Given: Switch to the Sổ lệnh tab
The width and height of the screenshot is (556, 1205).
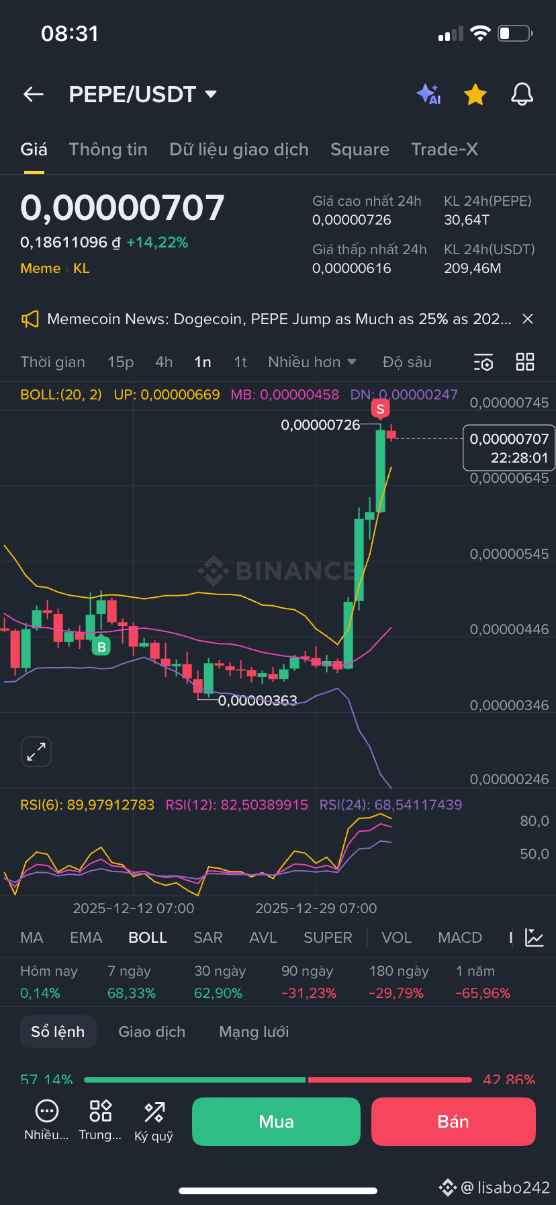Looking at the screenshot, I should pos(58,1032).
